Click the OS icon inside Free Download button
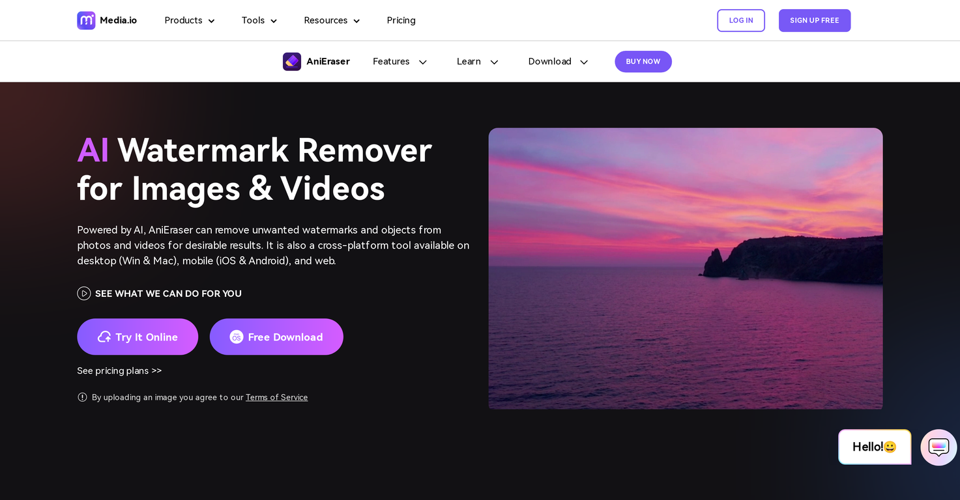 (236, 337)
